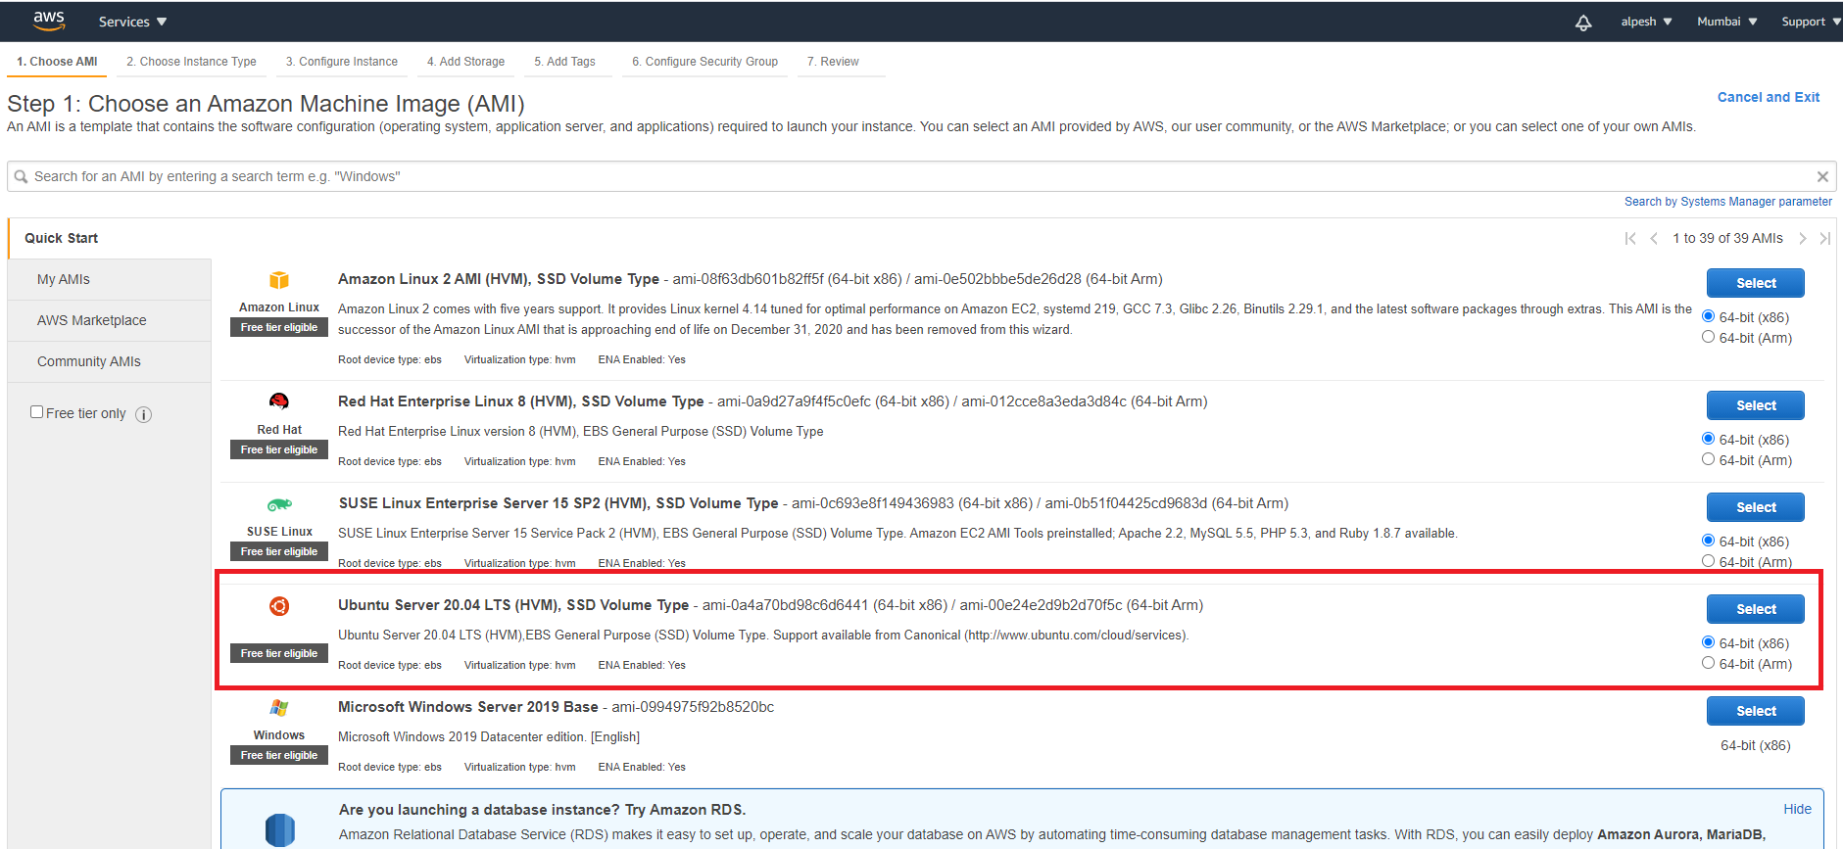The height and width of the screenshot is (849, 1843).
Task: Select 64-bit (Arm) for Amazon Linux 2
Action: (x=1709, y=337)
